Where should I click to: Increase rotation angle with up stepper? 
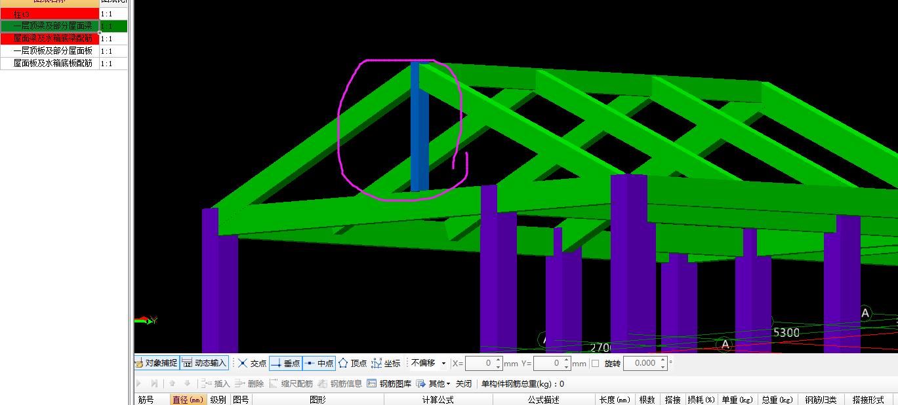tap(663, 360)
